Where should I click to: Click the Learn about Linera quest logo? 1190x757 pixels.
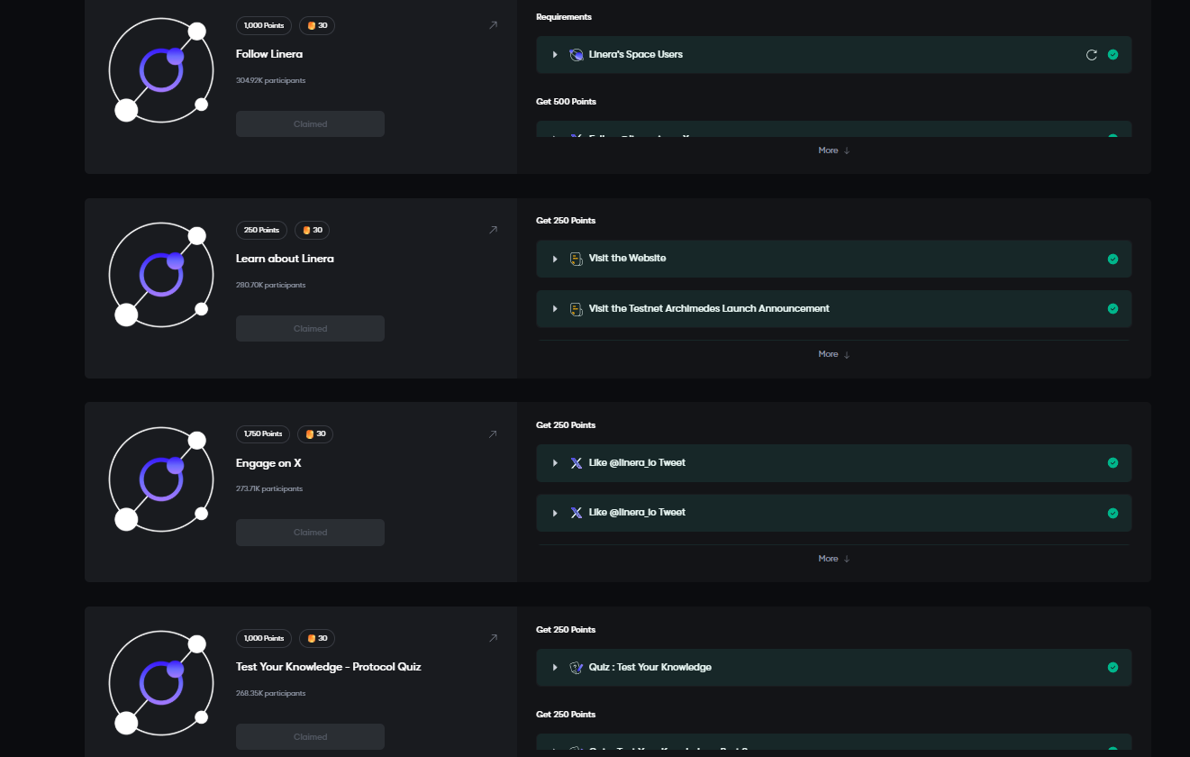coord(161,275)
